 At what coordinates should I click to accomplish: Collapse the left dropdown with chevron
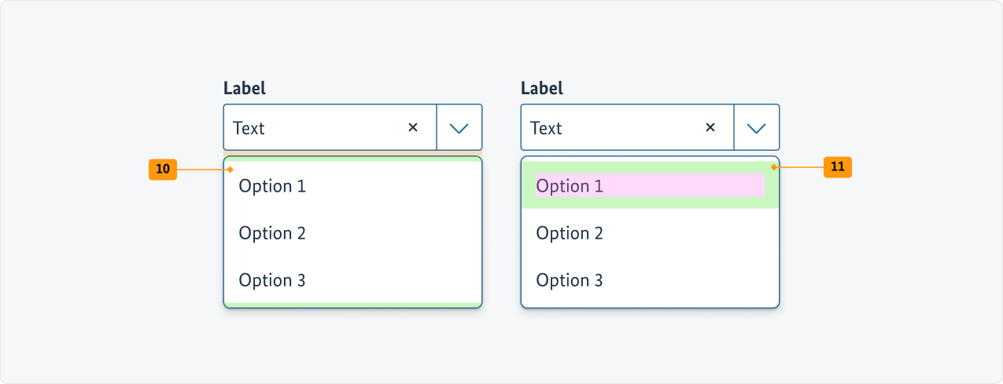(459, 128)
